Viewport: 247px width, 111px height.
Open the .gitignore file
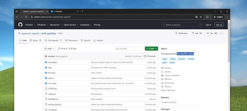tap(52, 94)
